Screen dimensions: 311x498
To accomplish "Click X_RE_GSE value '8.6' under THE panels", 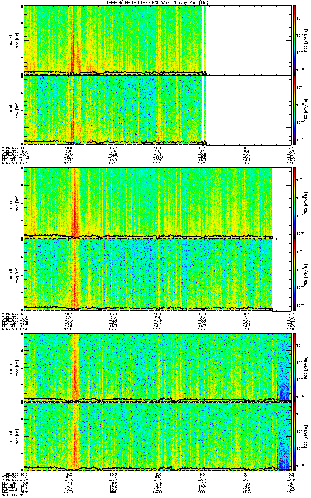I will [x=291, y=474].
